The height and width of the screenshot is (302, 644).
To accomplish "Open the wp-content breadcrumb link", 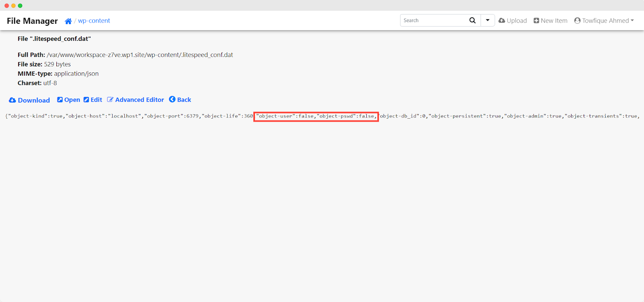I will (x=94, y=21).
